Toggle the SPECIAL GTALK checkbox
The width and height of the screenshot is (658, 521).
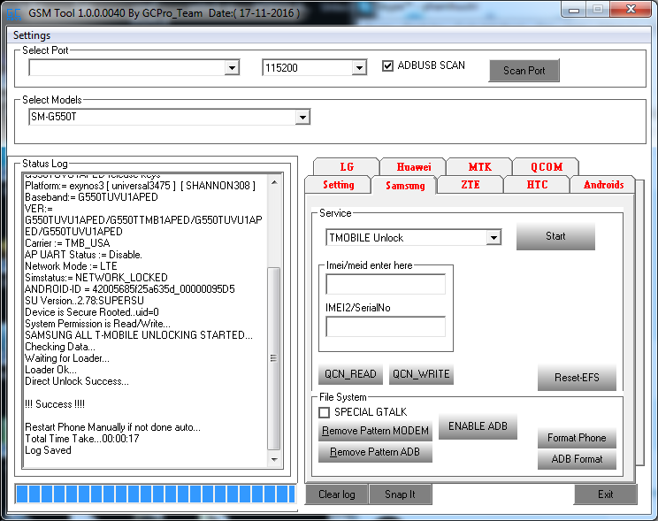pyautogui.click(x=324, y=412)
